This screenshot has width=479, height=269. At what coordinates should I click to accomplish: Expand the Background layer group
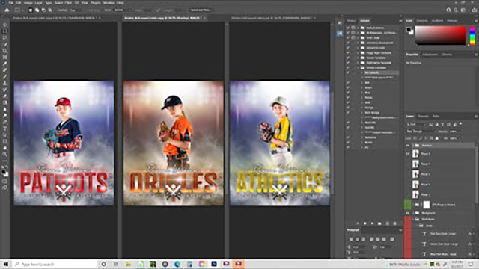coord(414,213)
